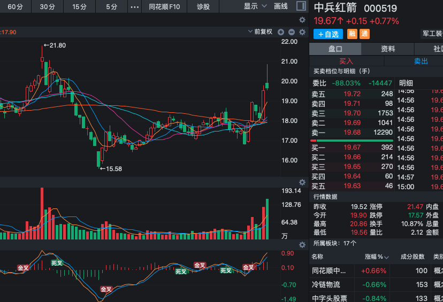
Task: Click 跌停 price 17.57
Action: (416, 215)
